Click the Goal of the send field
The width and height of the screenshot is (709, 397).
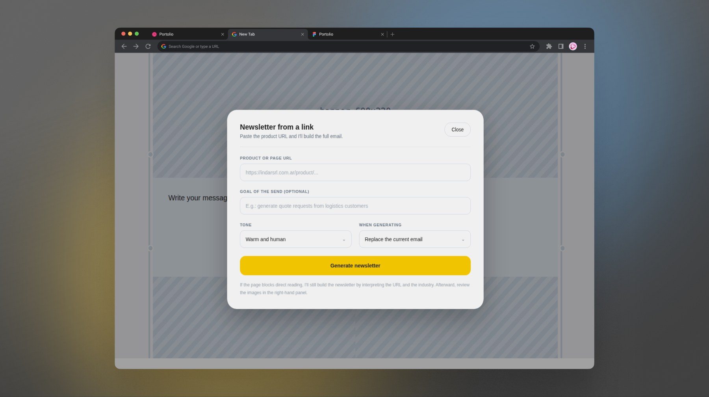(355, 206)
